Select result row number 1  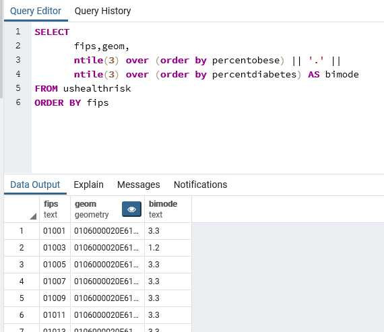22,231
